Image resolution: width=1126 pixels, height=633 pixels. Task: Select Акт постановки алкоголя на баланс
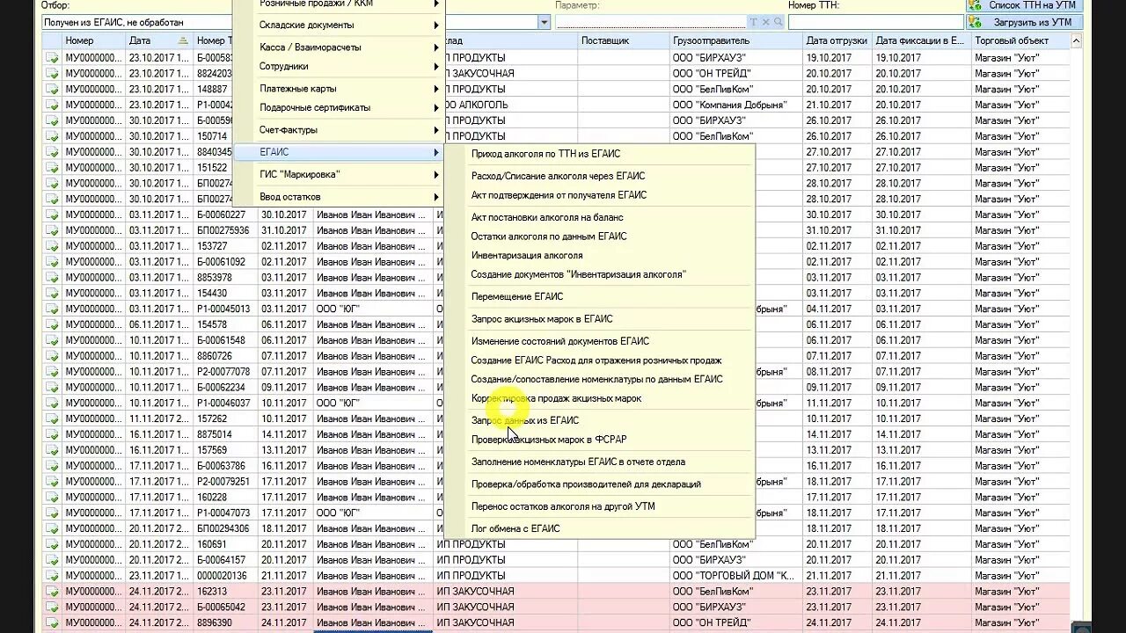tap(547, 217)
